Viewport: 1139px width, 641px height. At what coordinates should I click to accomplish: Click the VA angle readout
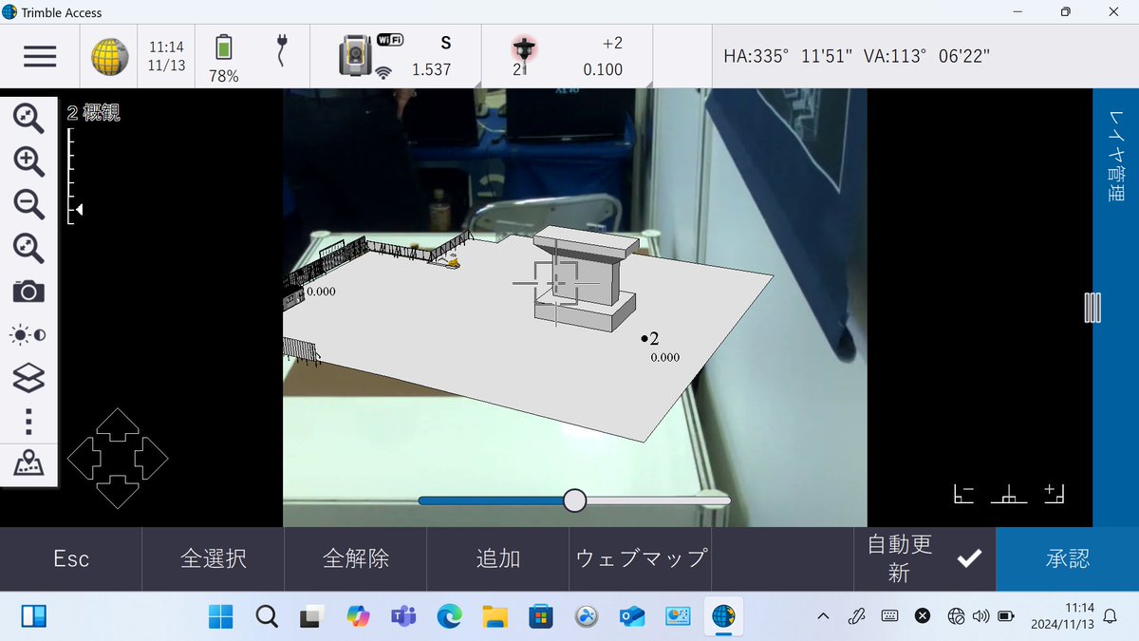[927, 56]
